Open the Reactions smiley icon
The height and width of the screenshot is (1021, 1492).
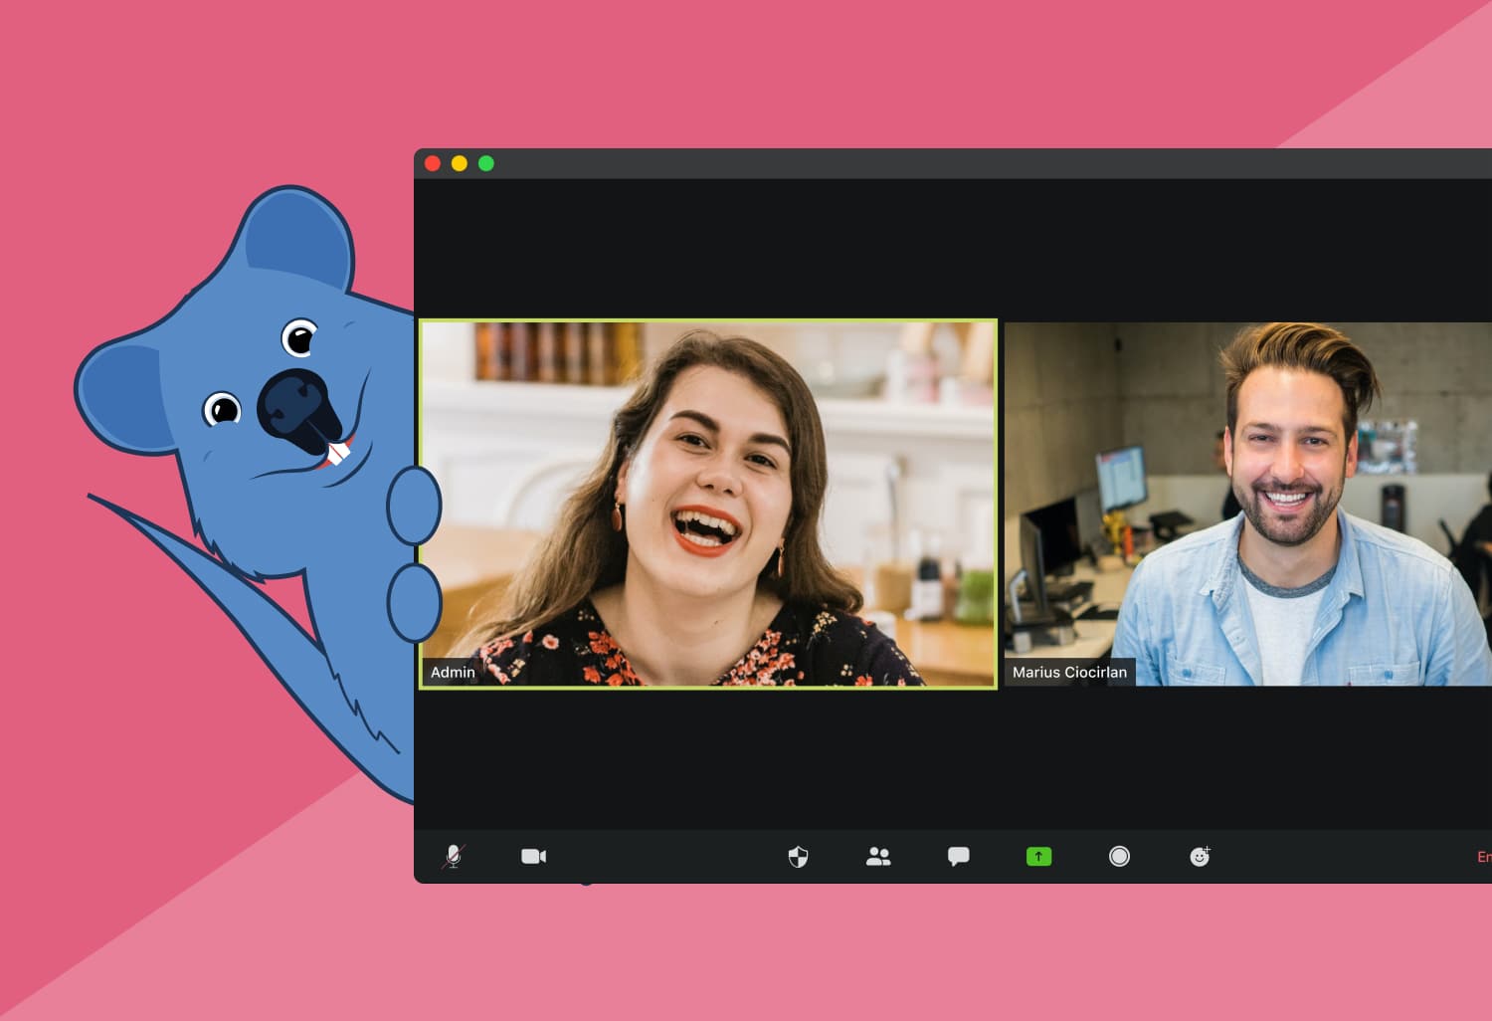pyautogui.click(x=1200, y=856)
